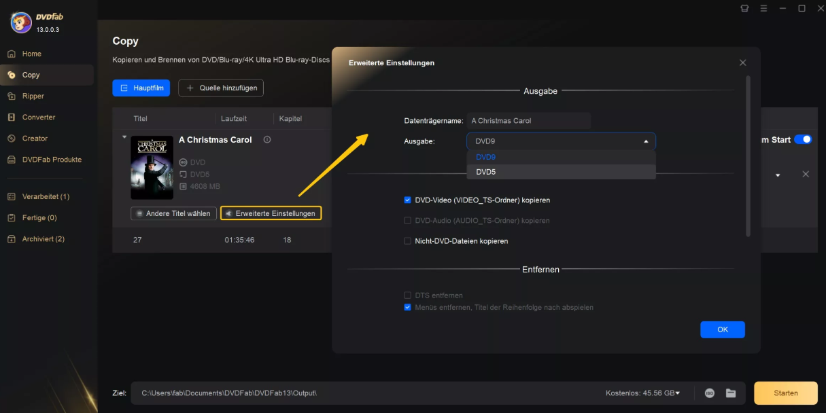Viewport: 826px width, 413px height.
Task: Choose DVD5 from the dropdown list
Action: point(561,172)
